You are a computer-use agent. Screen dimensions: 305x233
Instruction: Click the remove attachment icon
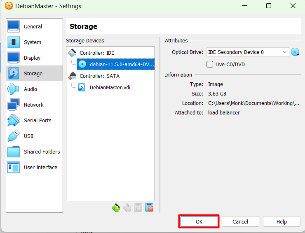pos(149,207)
